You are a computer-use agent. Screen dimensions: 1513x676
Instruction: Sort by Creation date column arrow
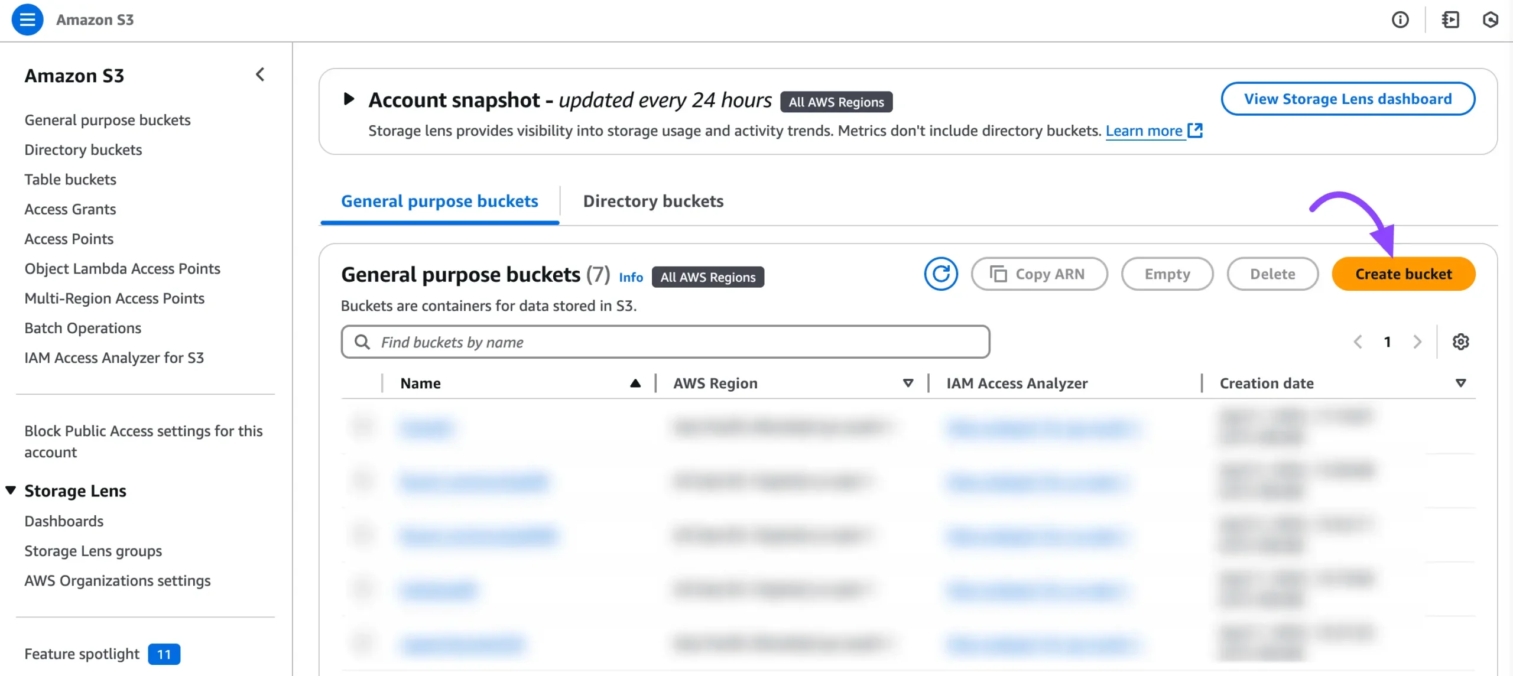1460,383
